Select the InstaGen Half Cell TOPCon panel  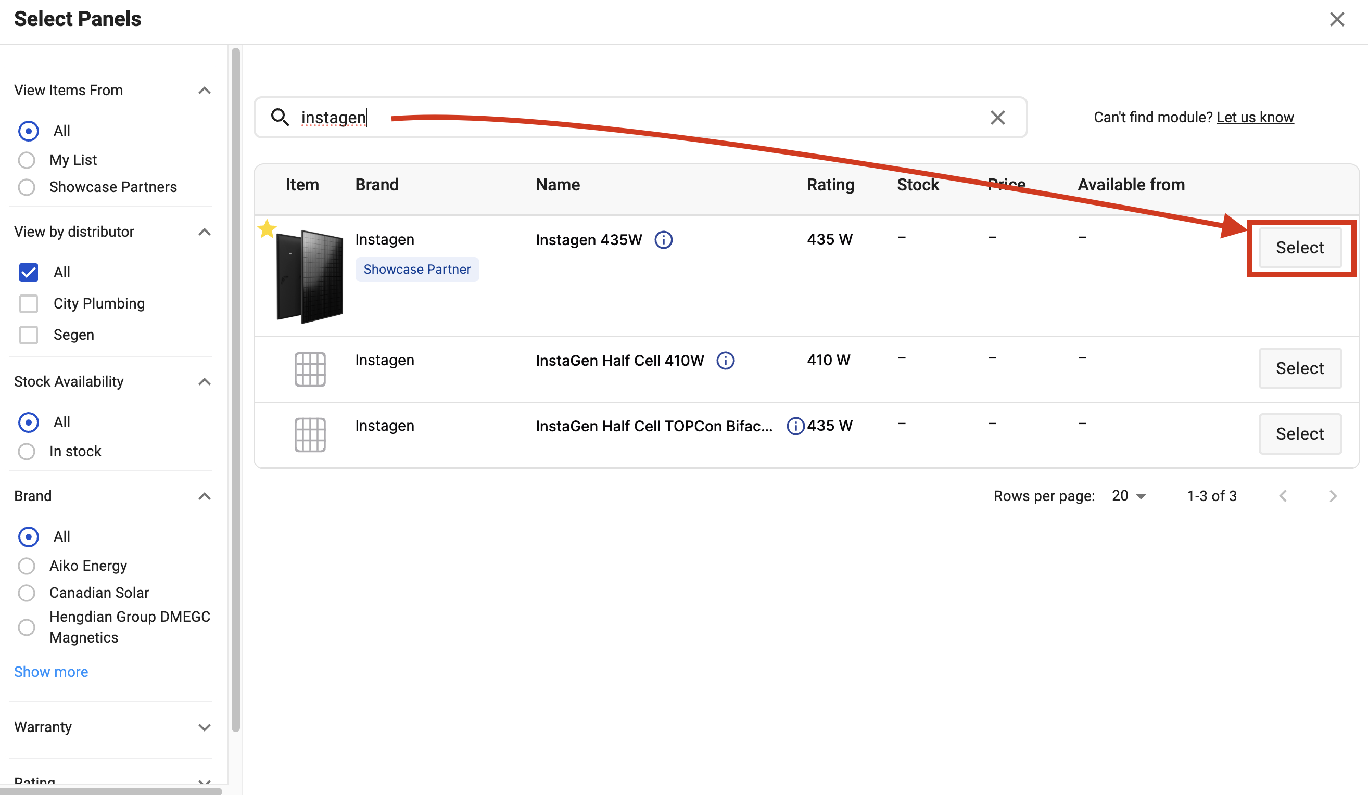pos(1300,434)
